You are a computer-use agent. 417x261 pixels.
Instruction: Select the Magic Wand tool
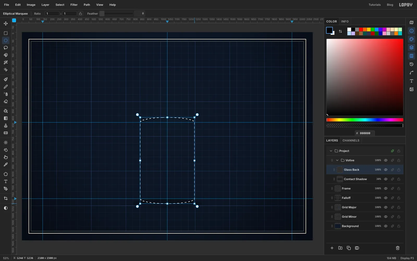coord(6,62)
